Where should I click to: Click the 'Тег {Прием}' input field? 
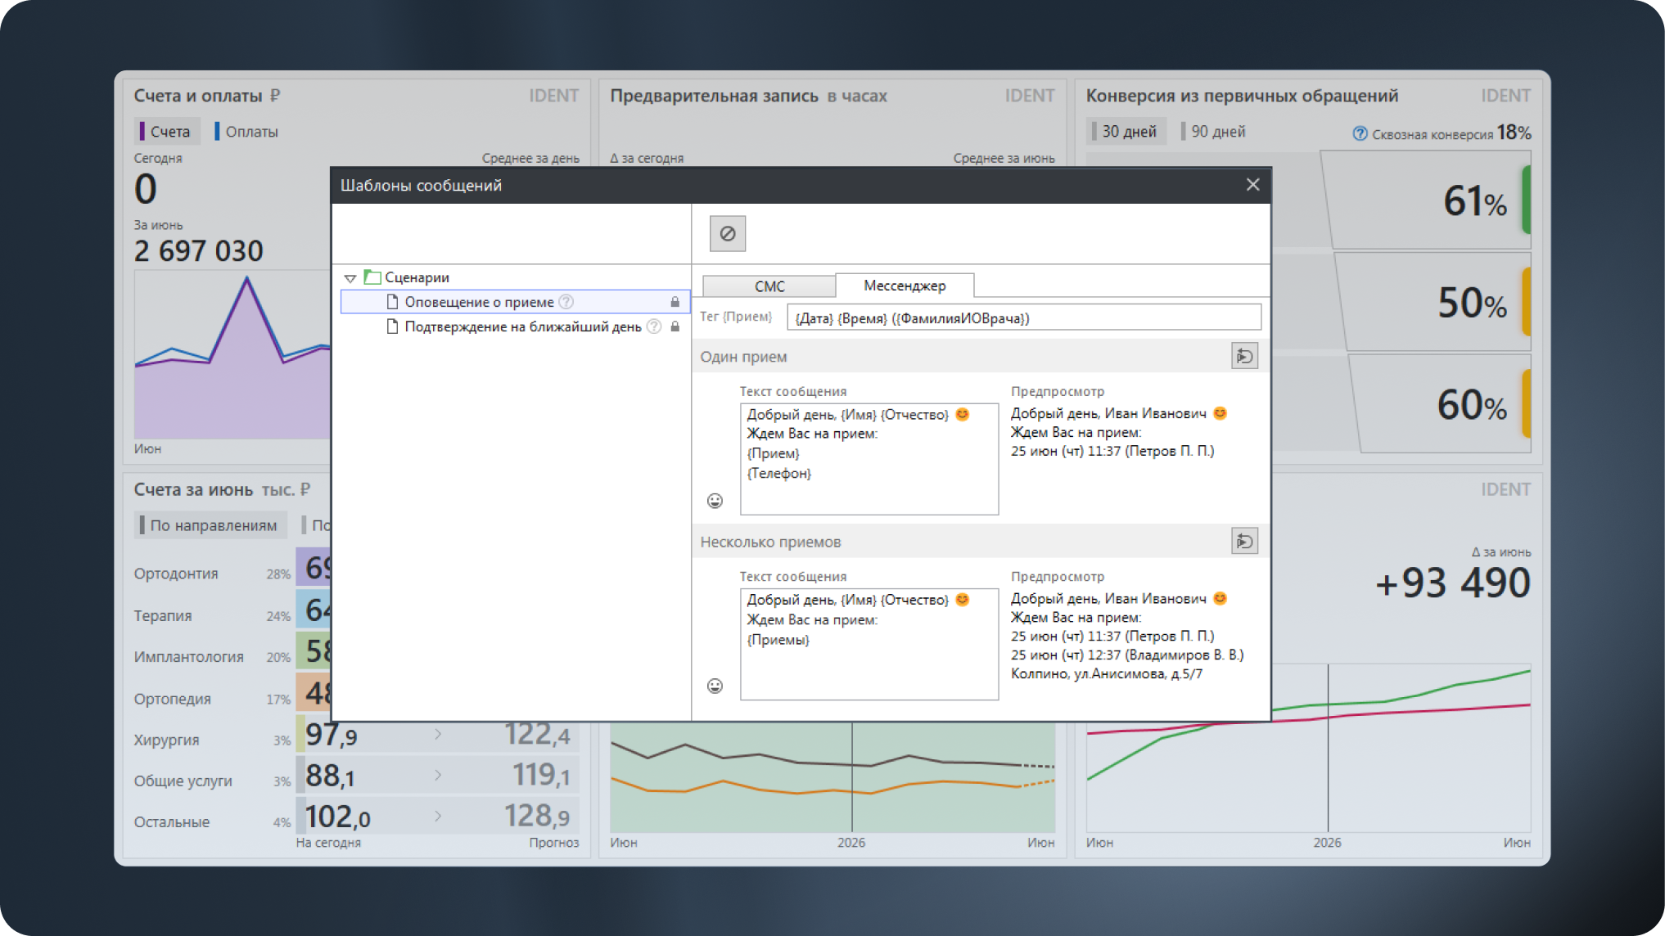pos(1023,317)
